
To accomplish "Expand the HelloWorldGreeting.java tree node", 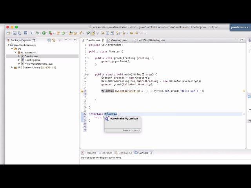I will click(x=19, y=63).
